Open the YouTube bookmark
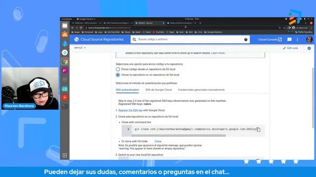Image resolution: width=316 pixels, height=177 pixels. [158, 32]
